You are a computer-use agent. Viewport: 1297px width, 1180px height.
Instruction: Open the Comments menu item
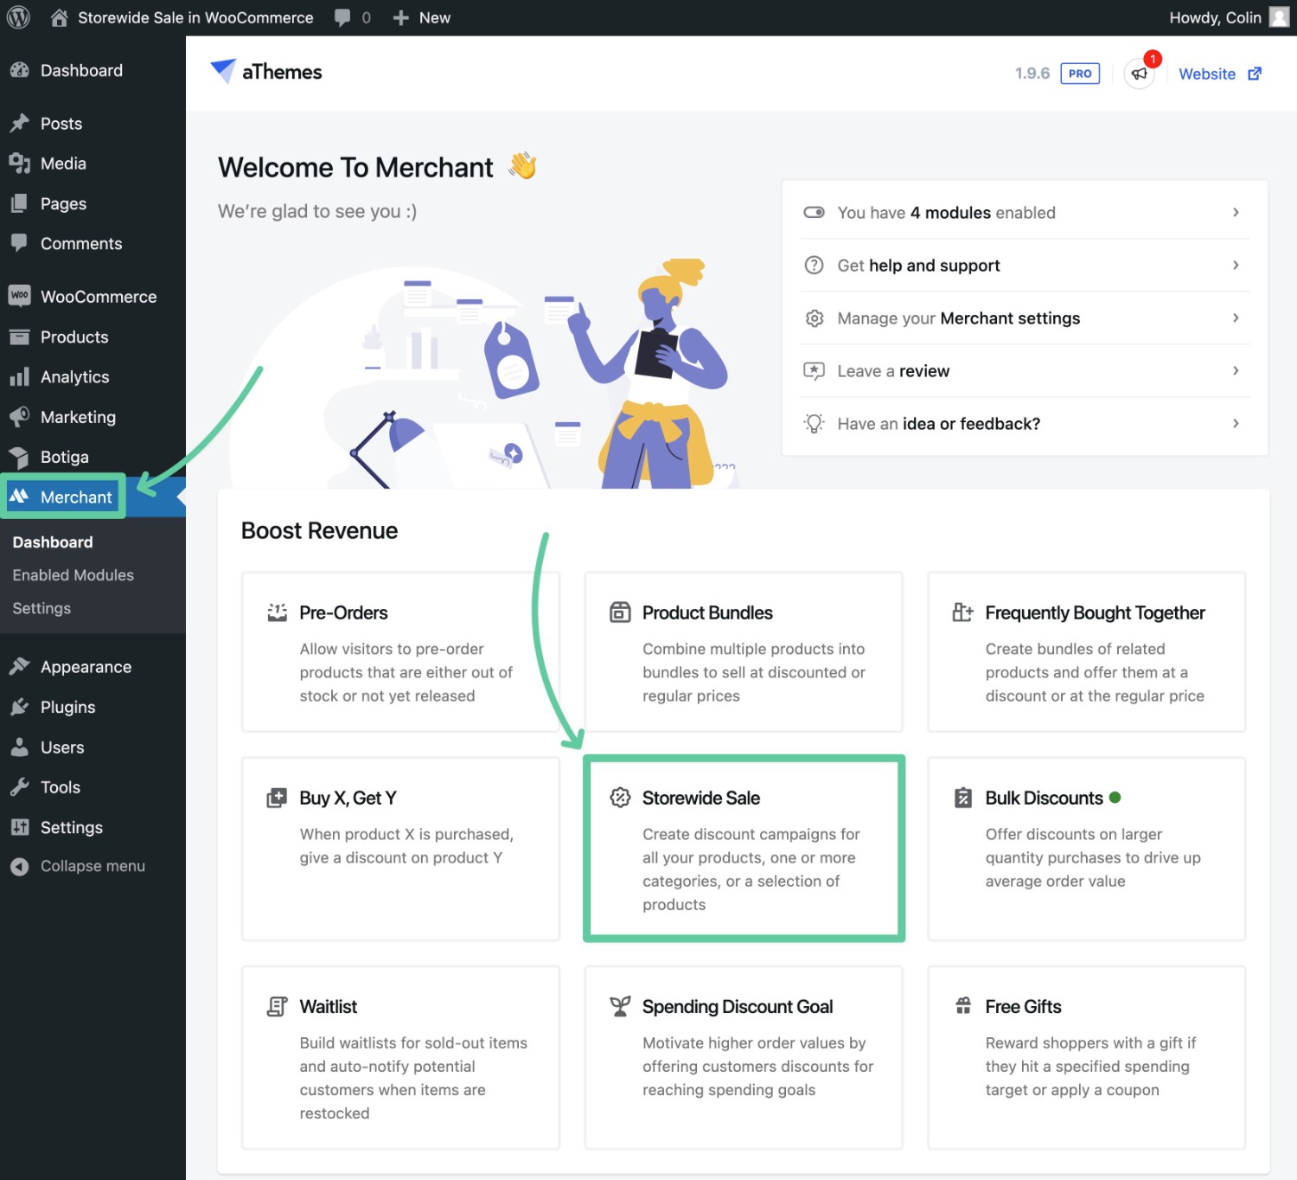93,243
